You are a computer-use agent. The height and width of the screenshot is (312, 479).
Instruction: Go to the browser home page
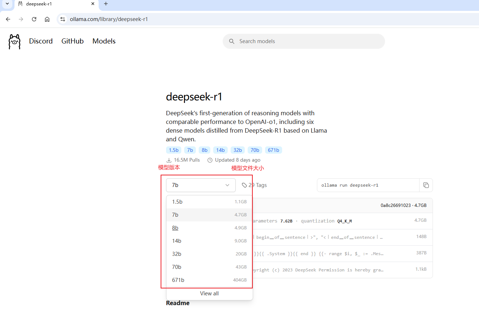click(47, 19)
